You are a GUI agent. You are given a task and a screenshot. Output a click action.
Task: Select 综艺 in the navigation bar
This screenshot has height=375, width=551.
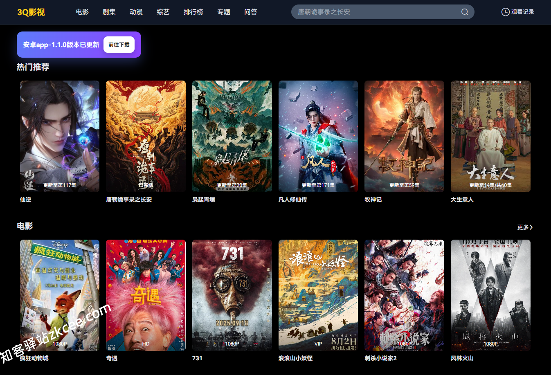(163, 12)
